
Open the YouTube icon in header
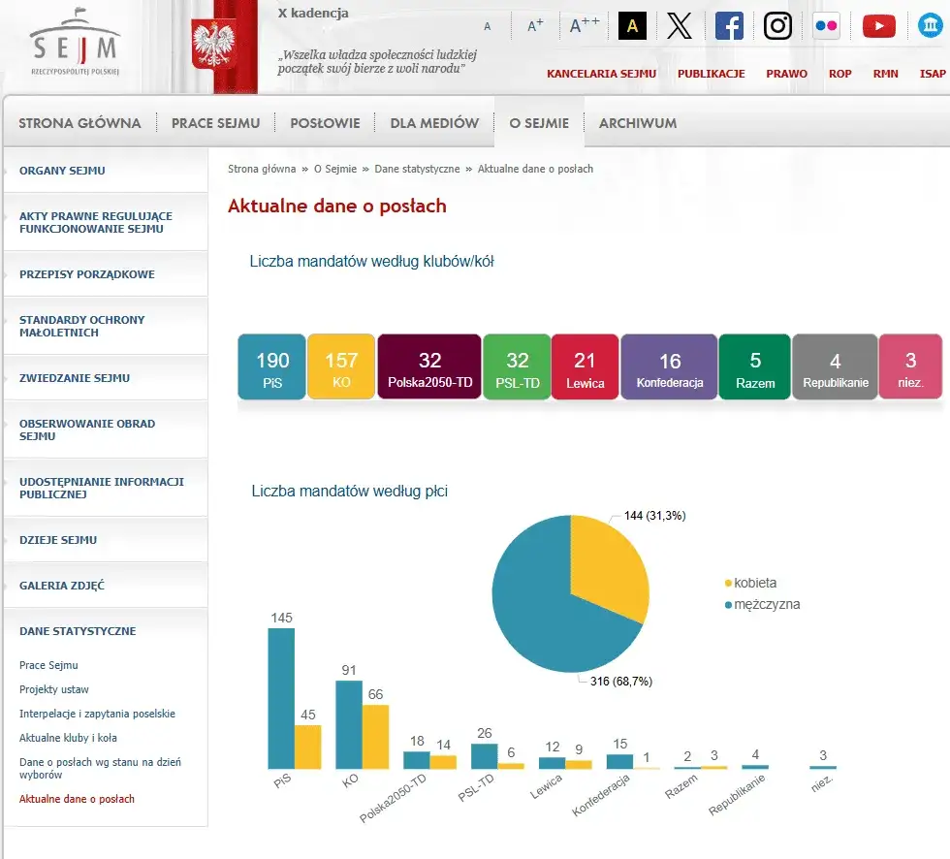click(x=878, y=26)
